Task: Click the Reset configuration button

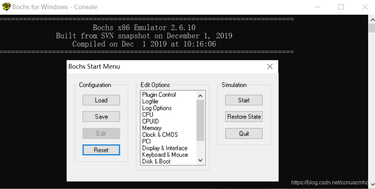Action: (x=101, y=150)
